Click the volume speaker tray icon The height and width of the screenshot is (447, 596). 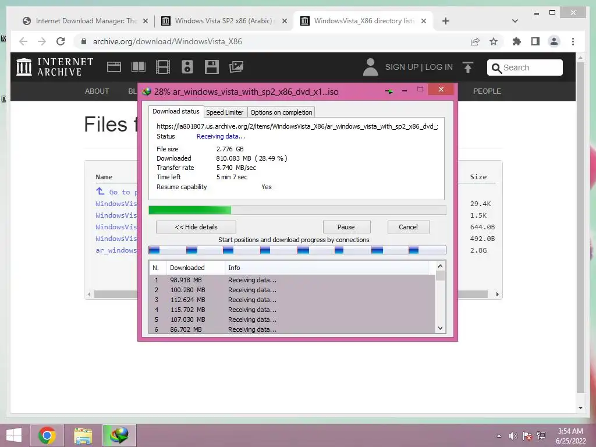(513, 436)
